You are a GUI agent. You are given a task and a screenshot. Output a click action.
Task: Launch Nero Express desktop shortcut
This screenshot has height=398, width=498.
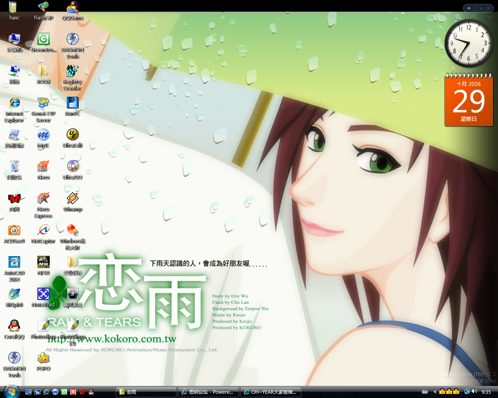(x=43, y=205)
